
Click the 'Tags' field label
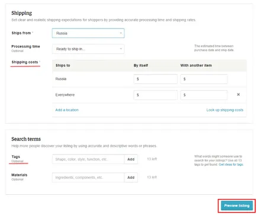(x=15, y=157)
